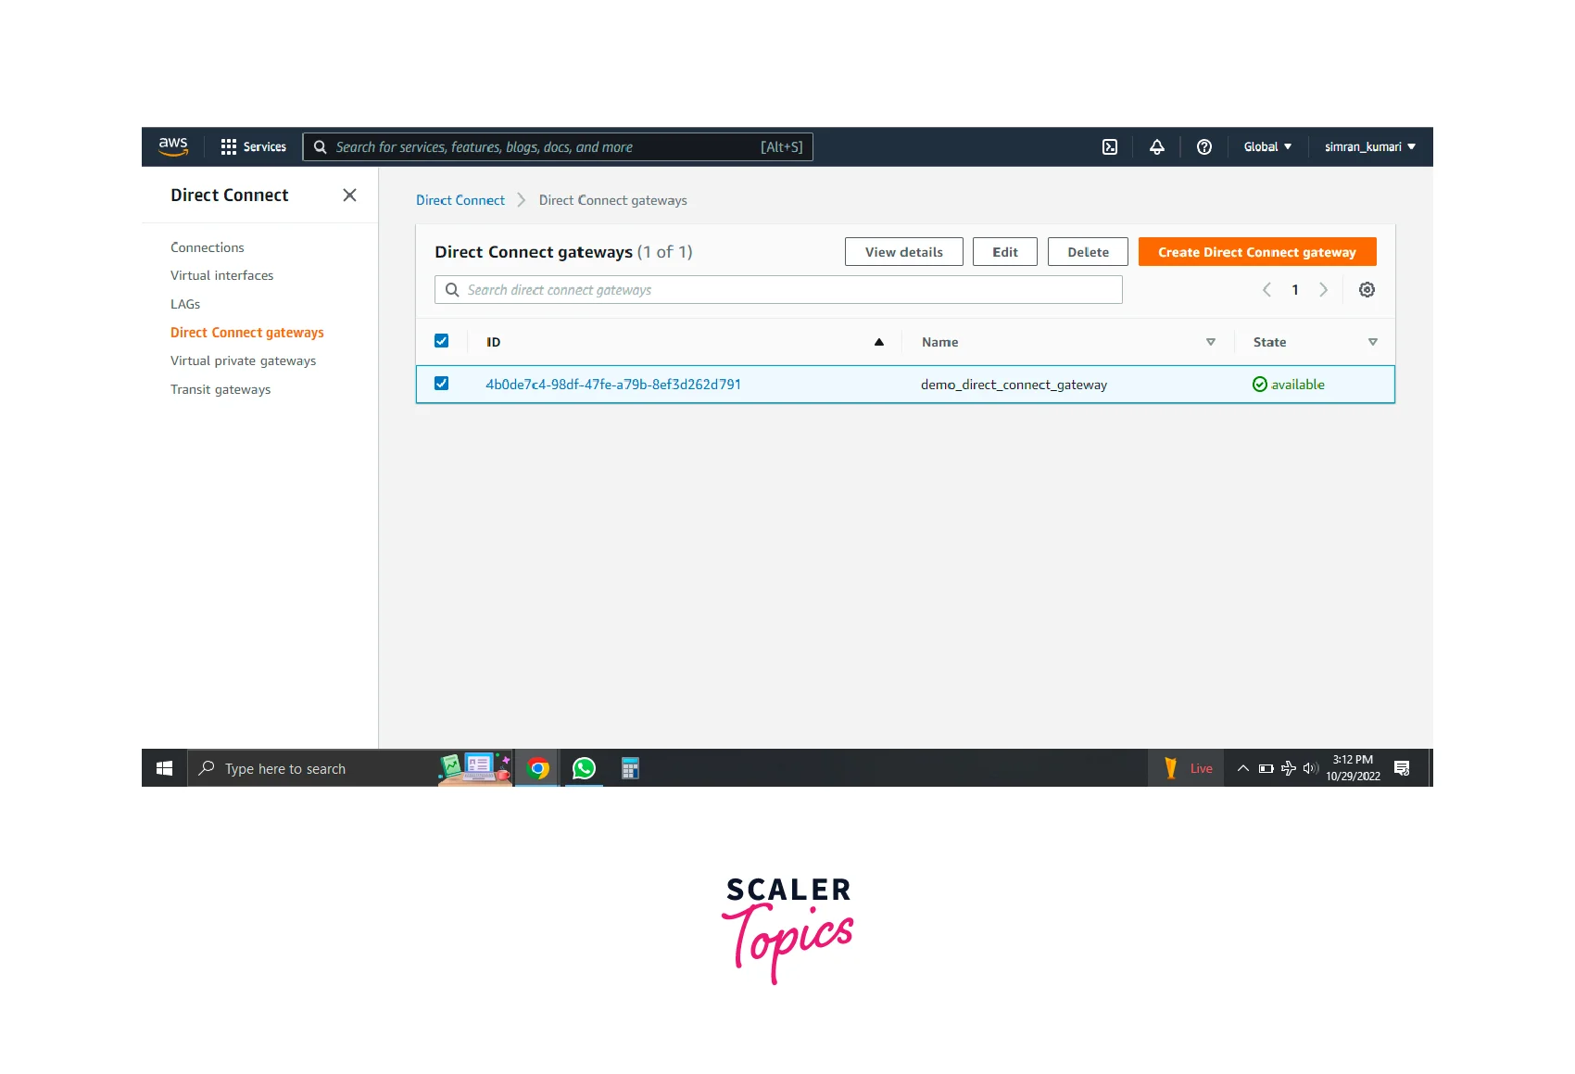Go to Virtual interfaces in sidebar

[221, 275]
